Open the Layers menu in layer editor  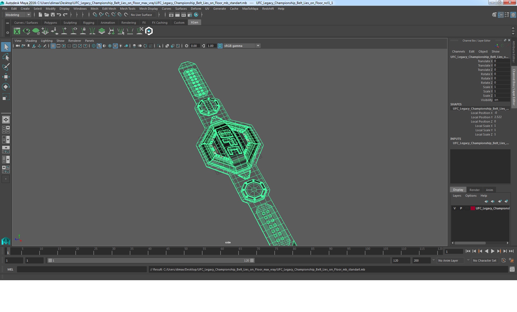coord(457,196)
